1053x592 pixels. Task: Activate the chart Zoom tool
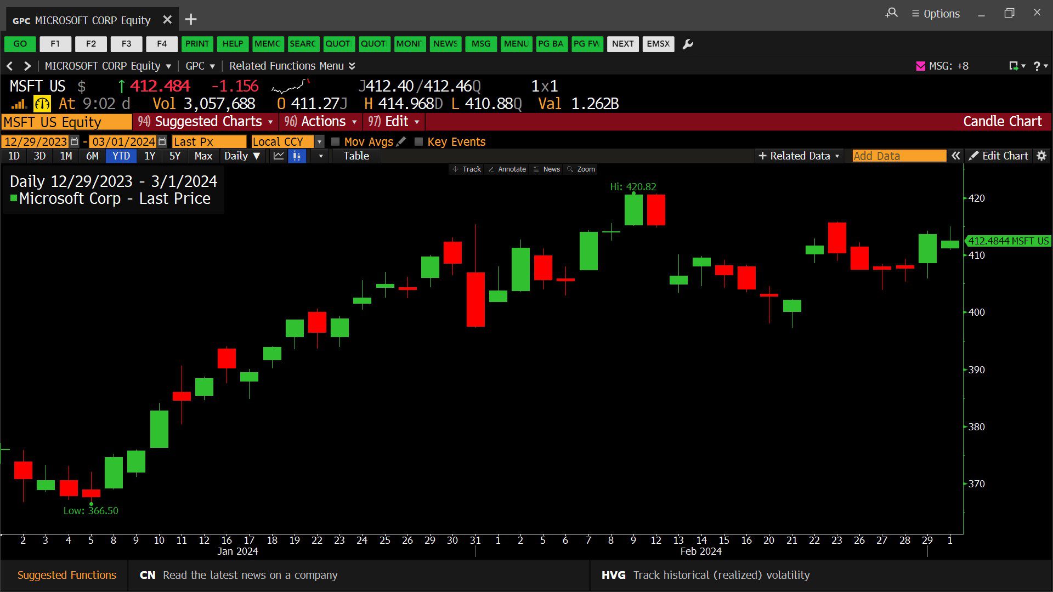(x=581, y=169)
